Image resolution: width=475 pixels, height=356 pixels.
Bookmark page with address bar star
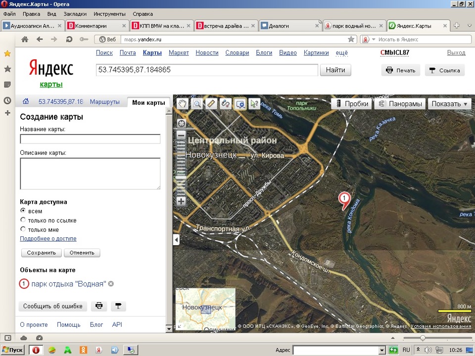click(351, 39)
